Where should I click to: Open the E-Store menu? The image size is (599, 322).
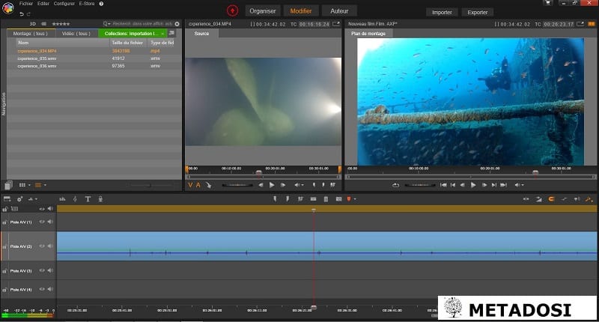[87, 4]
